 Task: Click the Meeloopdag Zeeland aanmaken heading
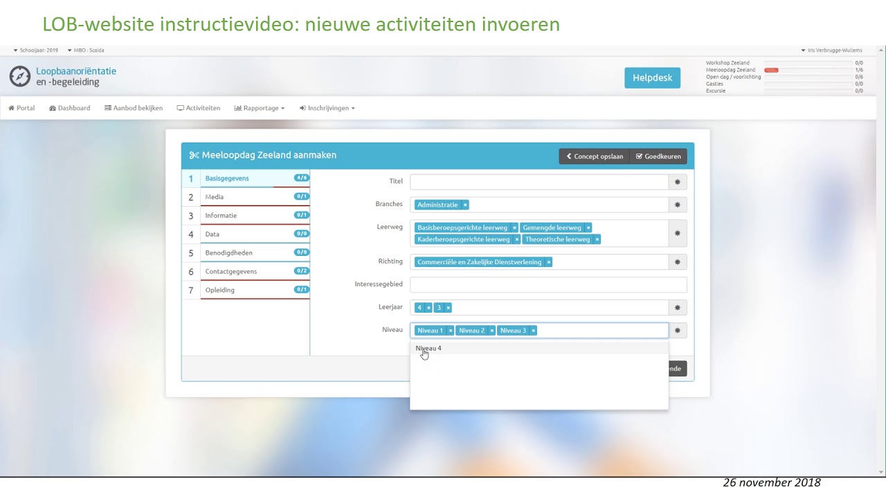point(263,156)
